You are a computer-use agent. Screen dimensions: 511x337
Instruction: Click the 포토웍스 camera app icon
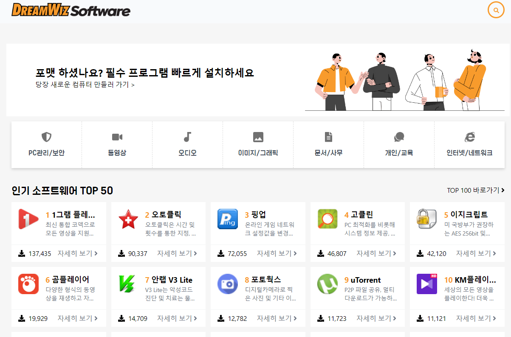(x=227, y=284)
